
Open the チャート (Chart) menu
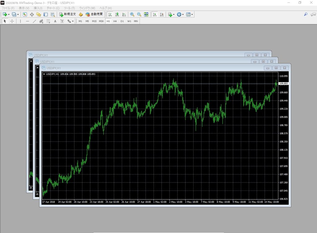[x=53, y=8]
